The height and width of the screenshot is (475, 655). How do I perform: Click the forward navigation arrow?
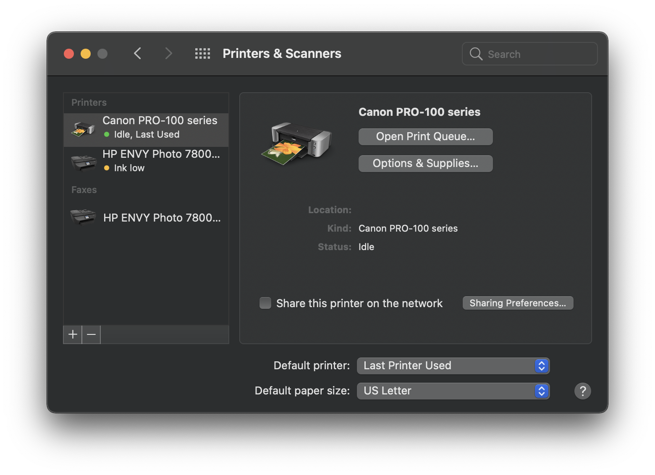click(168, 53)
